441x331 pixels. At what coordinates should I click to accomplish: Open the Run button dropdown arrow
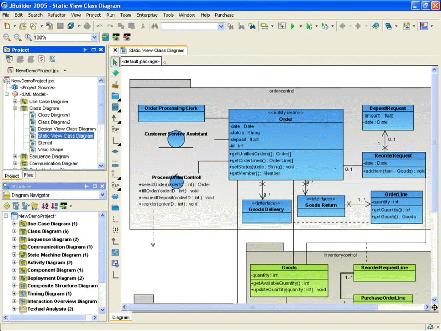tap(300, 26)
